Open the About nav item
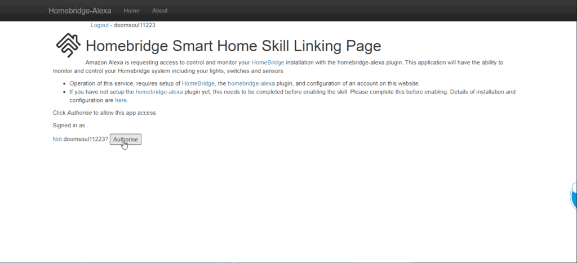577x263 pixels. click(x=159, y=11)
